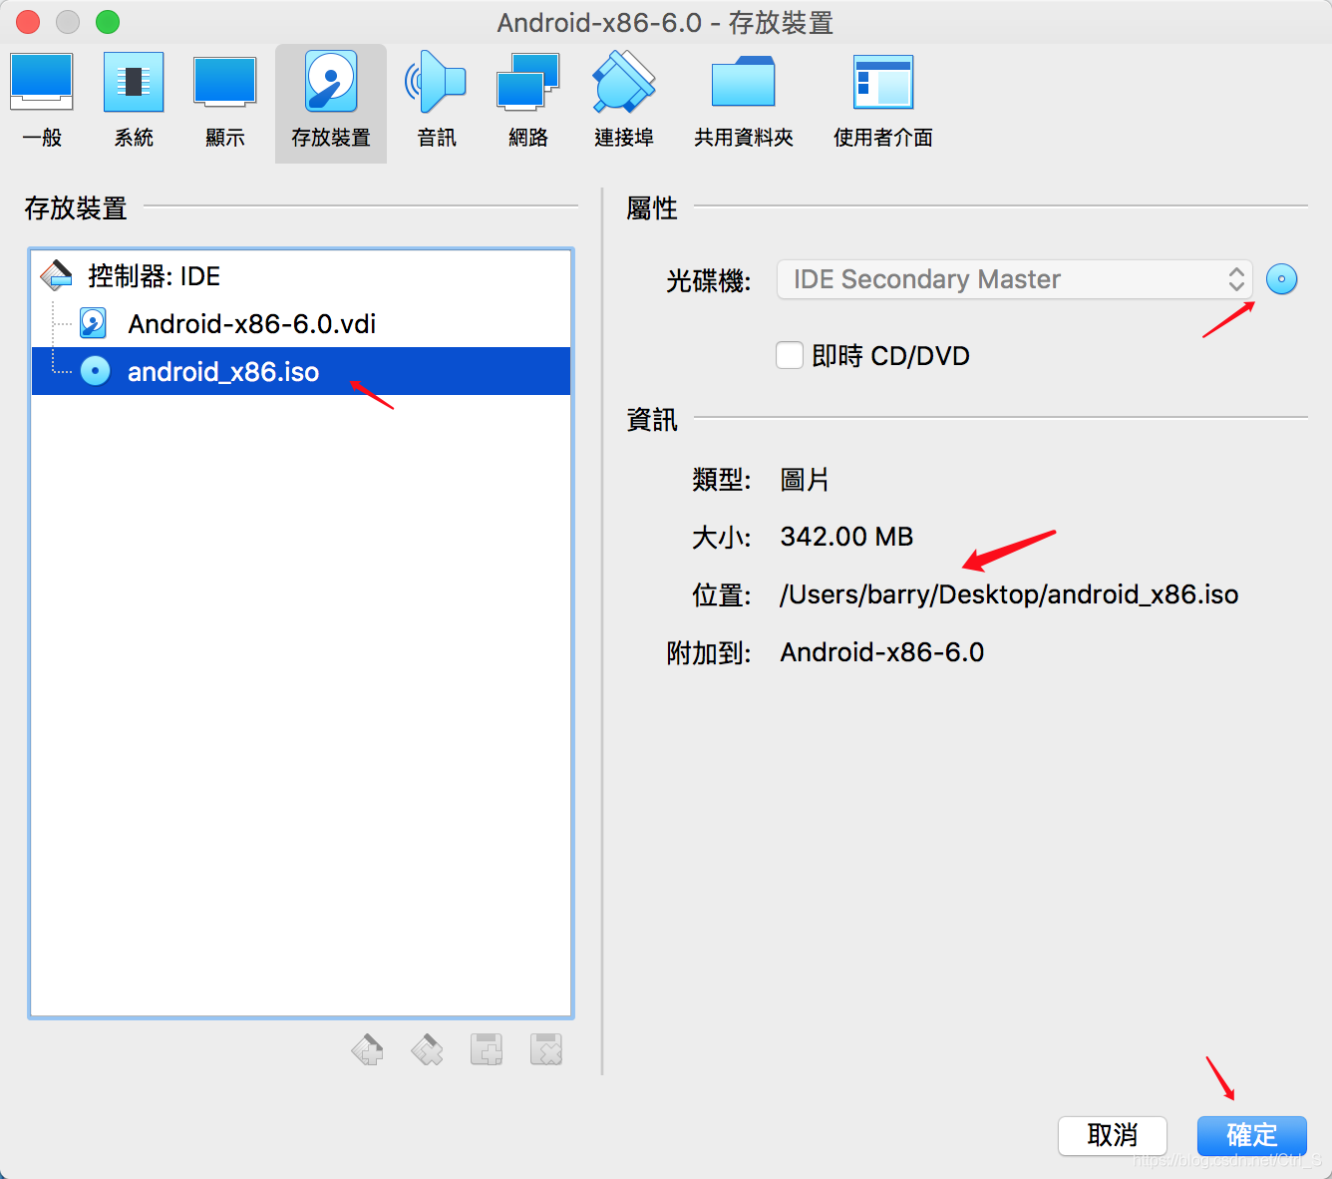Click the 取消 (Cancel) button
This screenshot has height=1179, width=1332.
pyautogui.click(x=1113, y=1135)
